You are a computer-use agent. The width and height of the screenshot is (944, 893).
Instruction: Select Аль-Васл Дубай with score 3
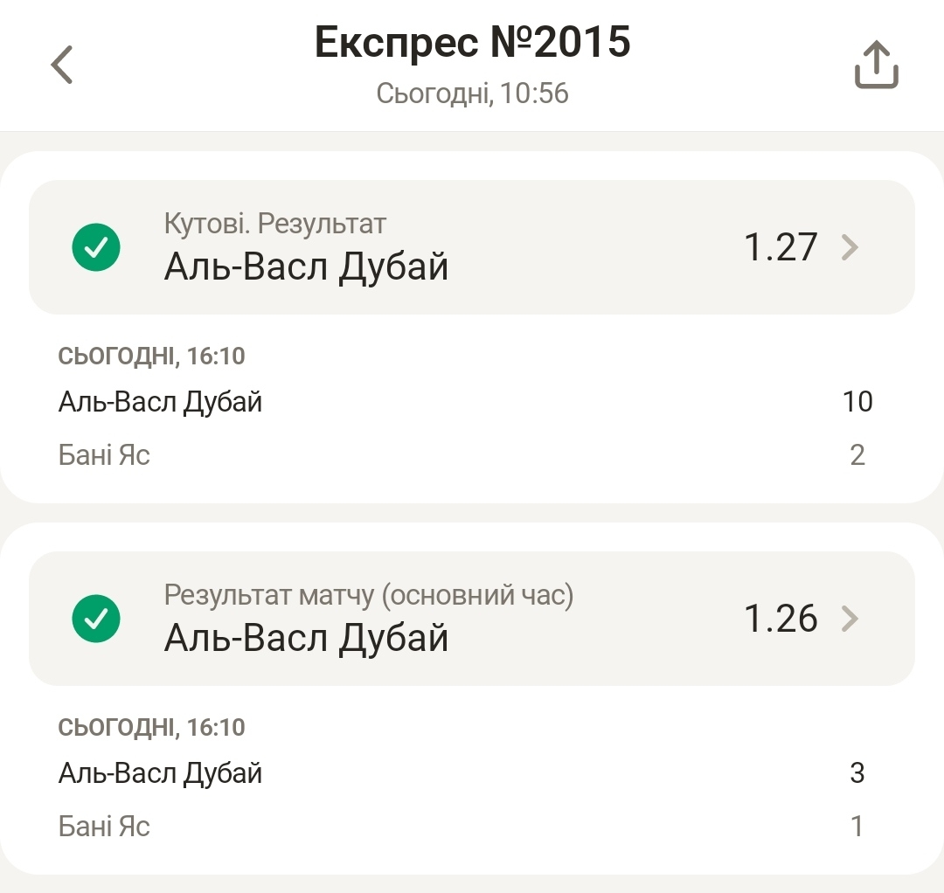pos(160,773)
